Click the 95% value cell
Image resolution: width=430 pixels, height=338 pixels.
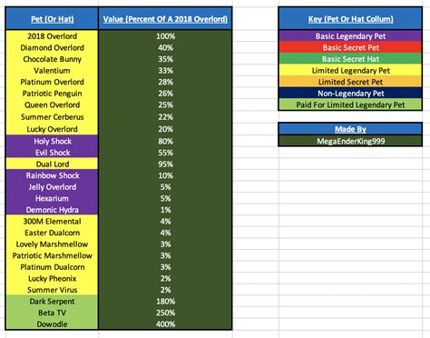(x=165, y=164)
